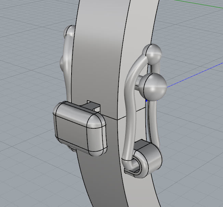
Task: Select the rectangular slot tab behind the rounded box
Action: point(92,106)
